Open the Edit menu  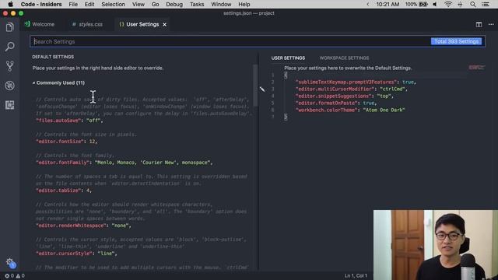tap(89, 4)
